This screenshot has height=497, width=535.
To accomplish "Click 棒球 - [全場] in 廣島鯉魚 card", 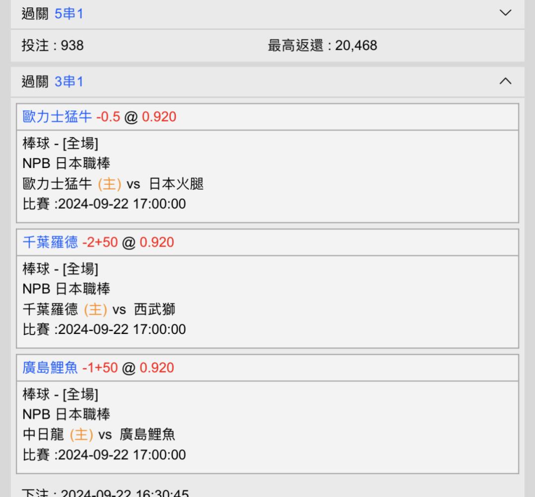I will [61, 394].
